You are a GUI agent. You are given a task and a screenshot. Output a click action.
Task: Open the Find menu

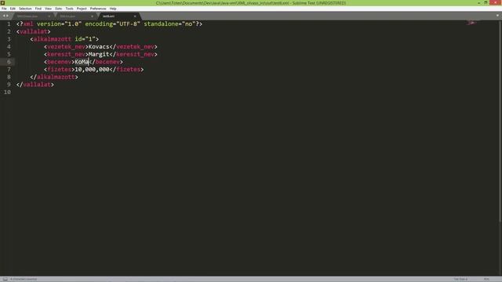point(38,9)
